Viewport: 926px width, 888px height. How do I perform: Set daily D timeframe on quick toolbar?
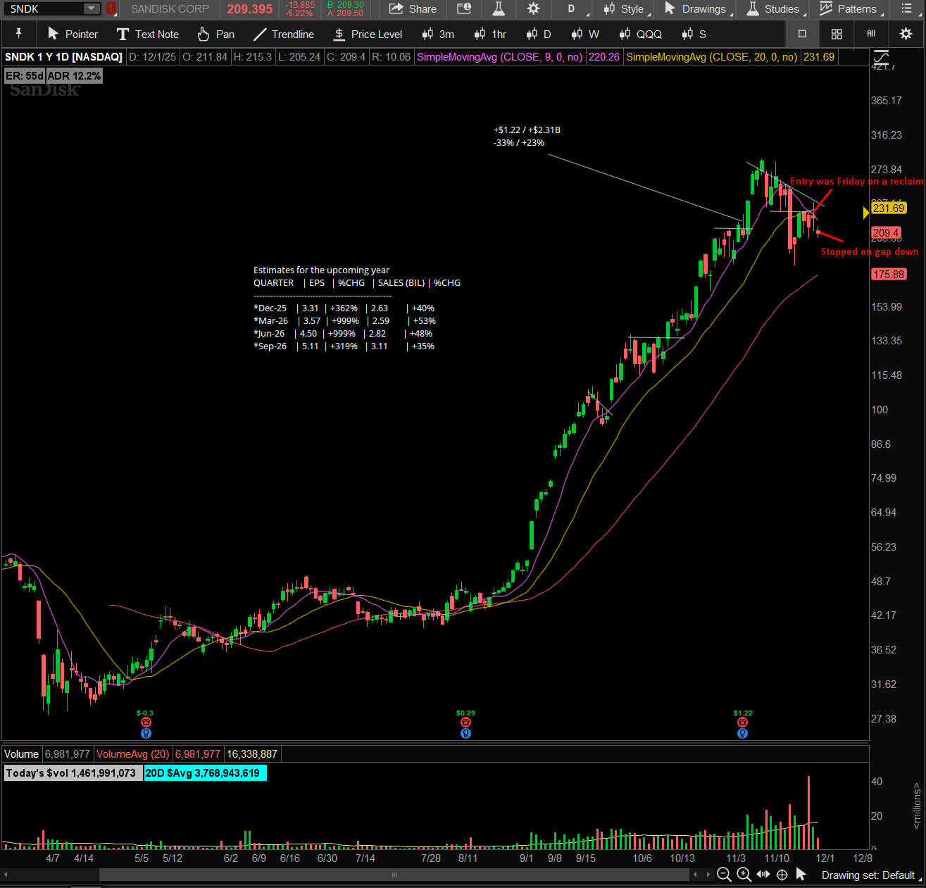coord(539,34)
